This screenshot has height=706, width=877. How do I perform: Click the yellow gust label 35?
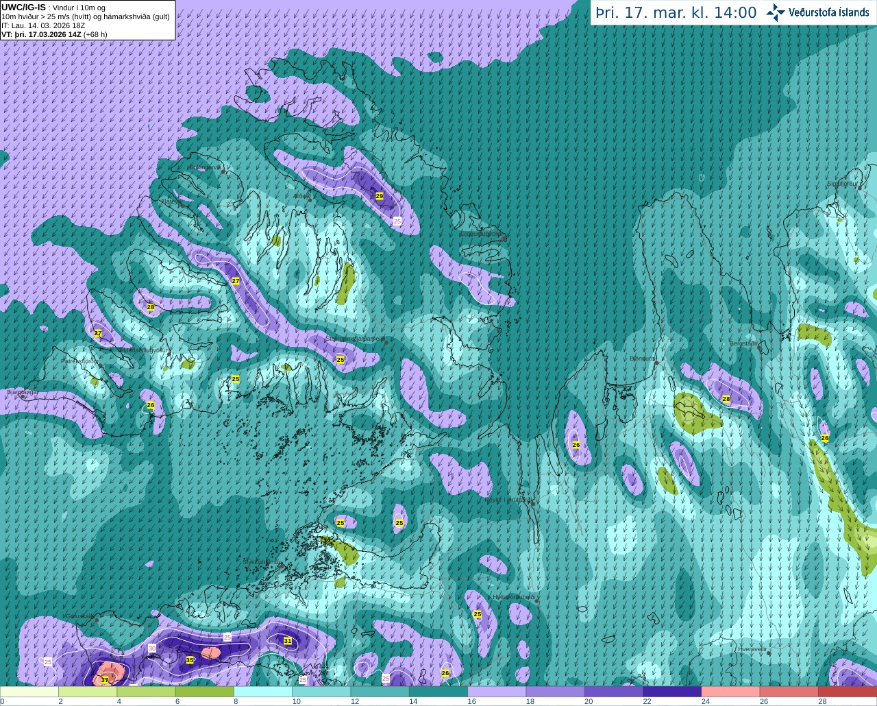tap(190, 660)
